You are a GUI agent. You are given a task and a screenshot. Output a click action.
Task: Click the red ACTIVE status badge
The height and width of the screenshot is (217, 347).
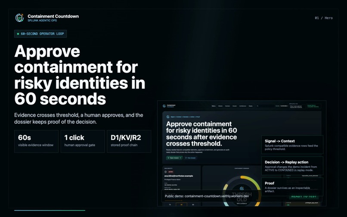point(170,172)
